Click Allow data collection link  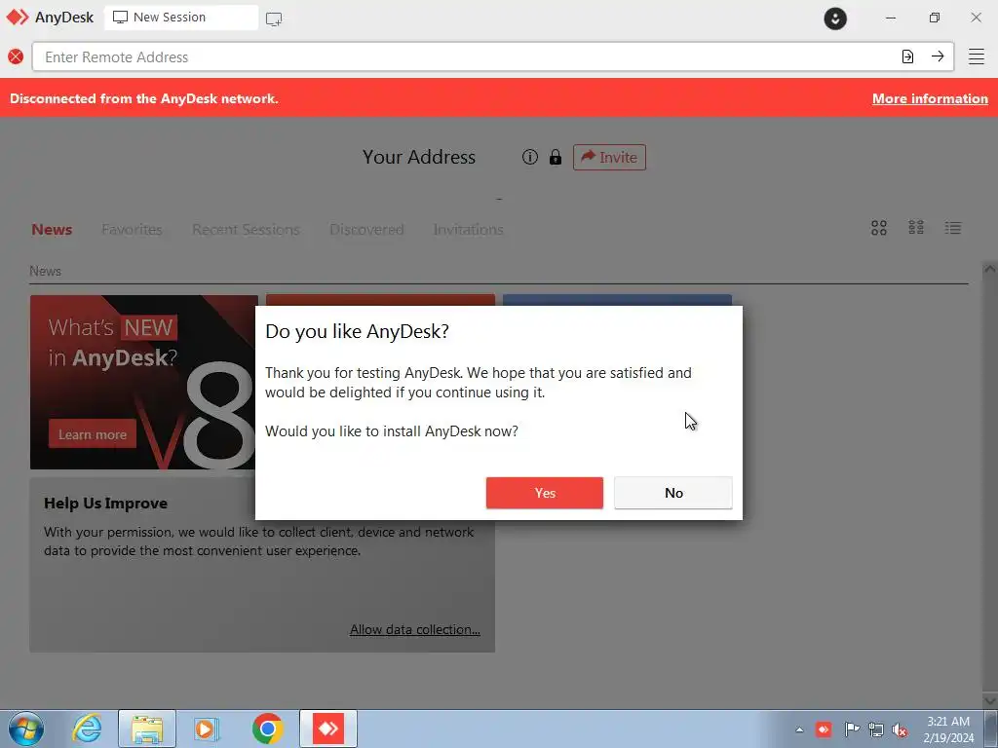[x=415, y=629]
